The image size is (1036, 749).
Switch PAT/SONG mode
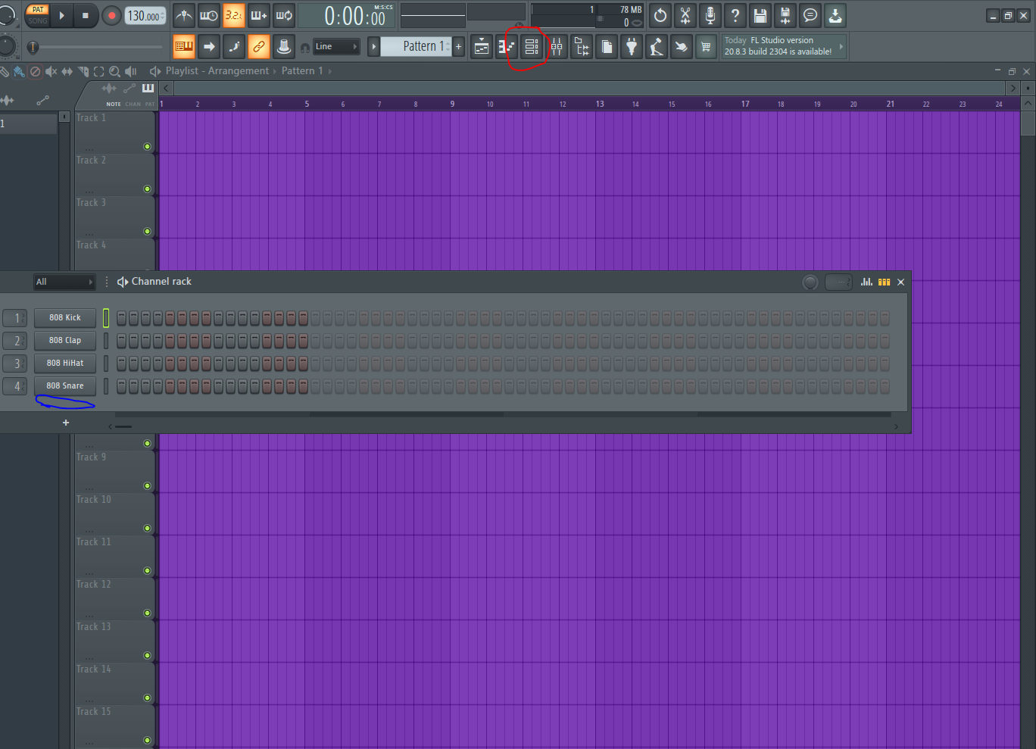point(38,15)
